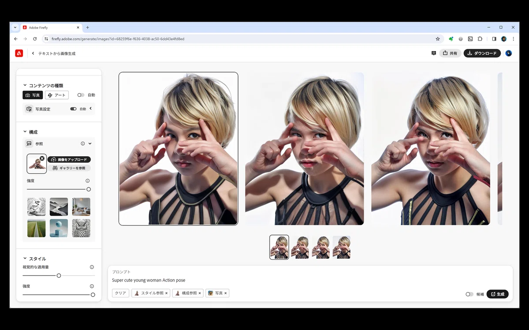529x330 pixels.
Task: Collapse the コンテンツの種類 section
Action: [25, 85]
